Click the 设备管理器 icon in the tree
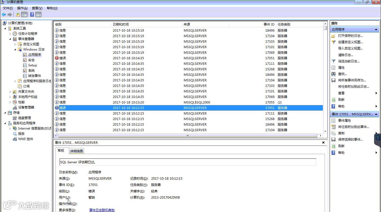Screen dimensions: 381x212 pyautogui.click(x=15, y=107)
